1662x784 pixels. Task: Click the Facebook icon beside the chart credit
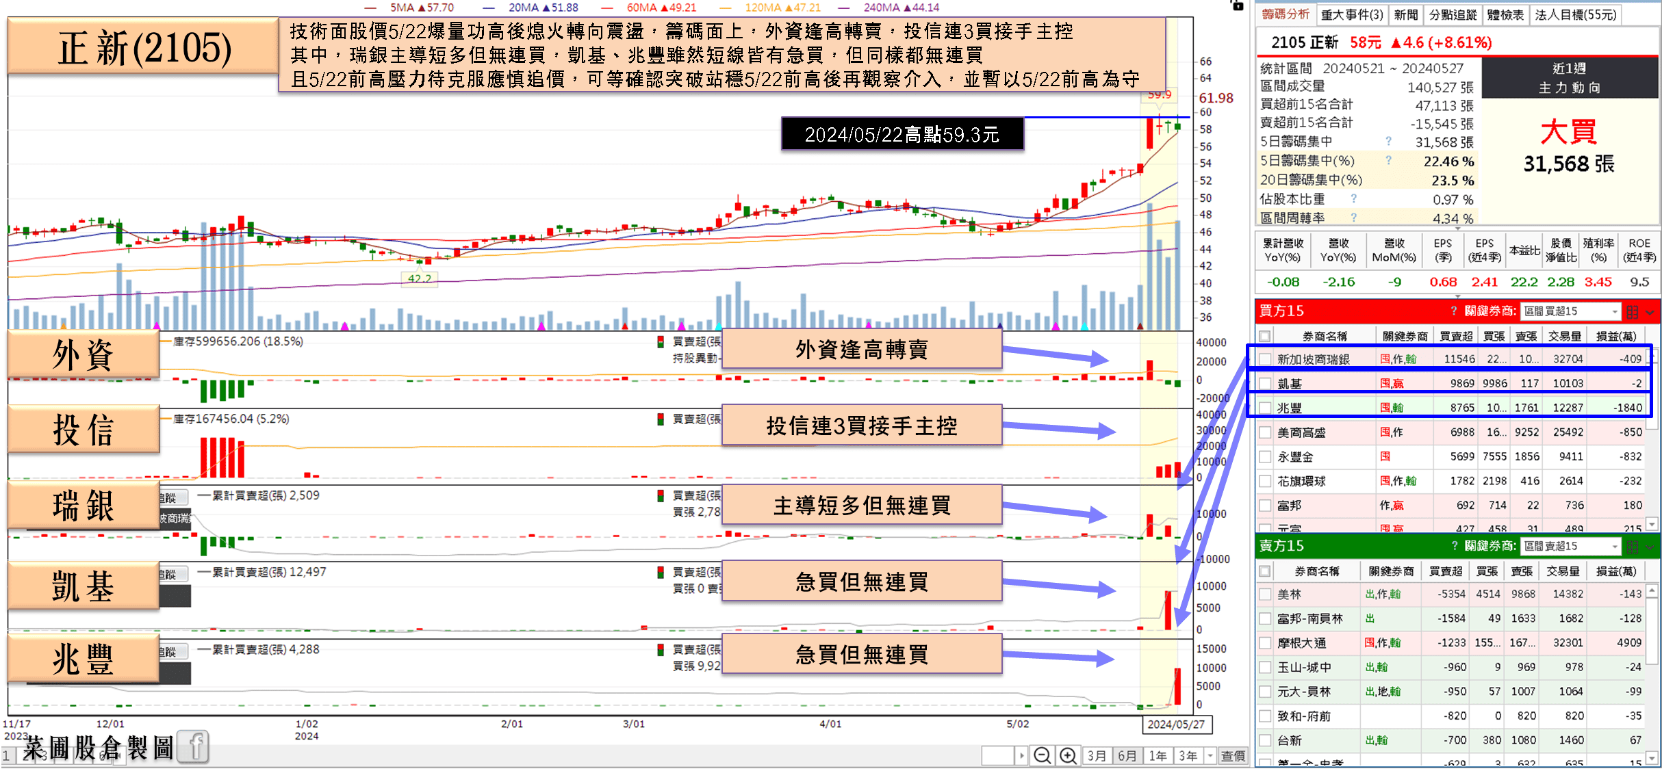point(194,747)
